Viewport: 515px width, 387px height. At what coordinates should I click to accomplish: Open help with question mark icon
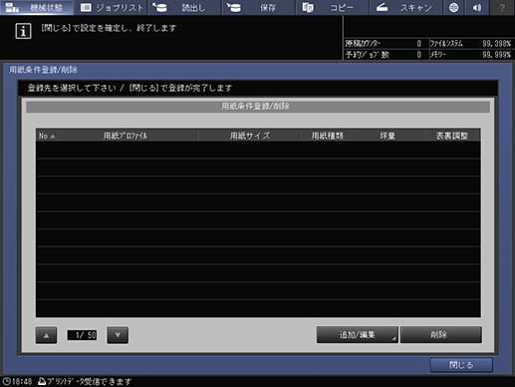pyautogui.click(x=502, y=7)
